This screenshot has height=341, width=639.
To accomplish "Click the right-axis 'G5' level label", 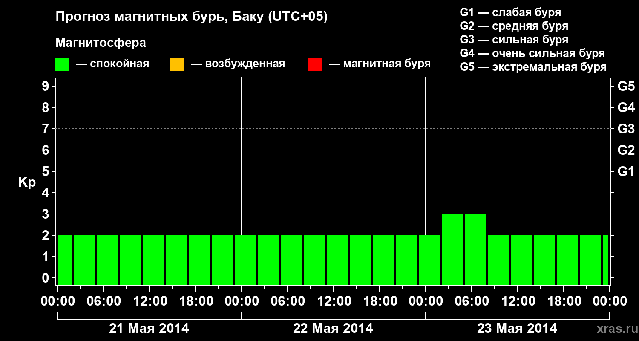I will [x=626, y=86].
